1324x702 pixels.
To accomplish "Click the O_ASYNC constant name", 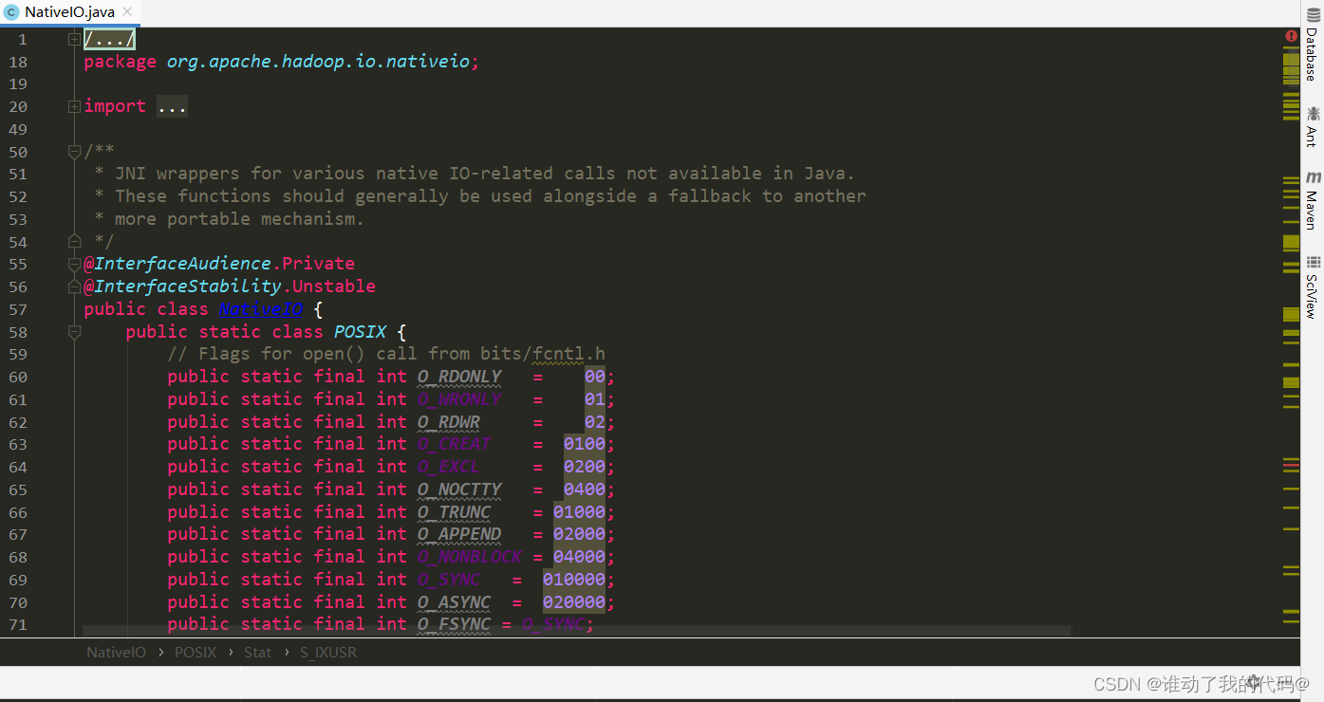I will point(454,602).
